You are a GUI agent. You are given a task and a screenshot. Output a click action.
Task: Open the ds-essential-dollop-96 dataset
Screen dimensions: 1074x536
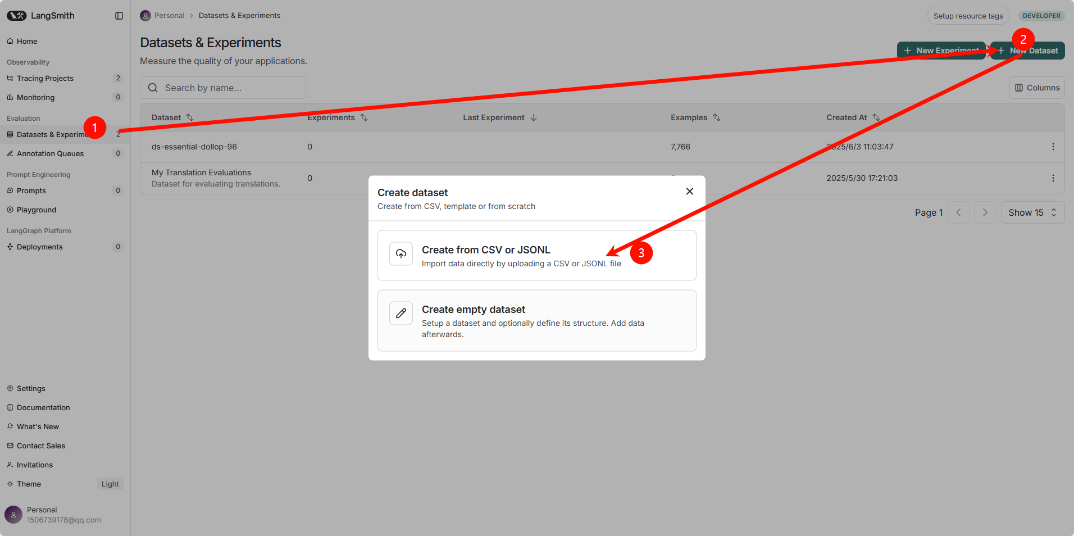coord(194,147)
